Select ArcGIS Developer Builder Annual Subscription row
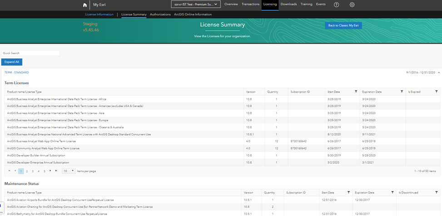 [223, 156]
